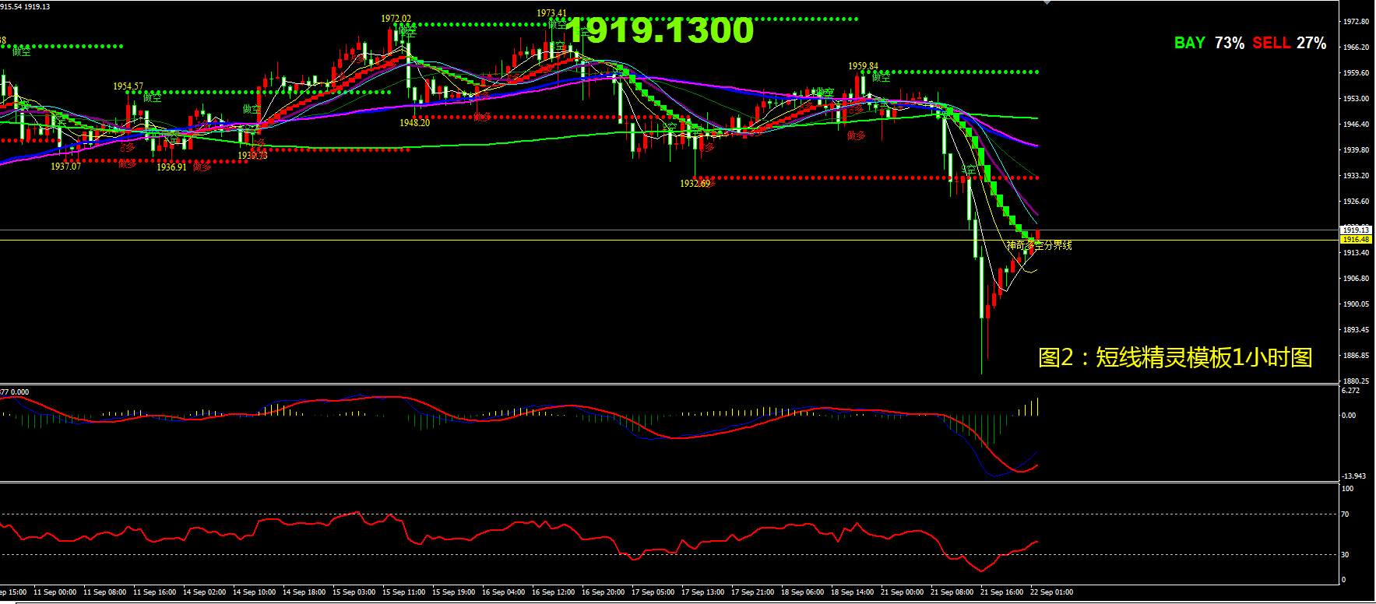Click the 11 Sep 08:00 time axis label
1376x604 pixels.
coord(105,592)
